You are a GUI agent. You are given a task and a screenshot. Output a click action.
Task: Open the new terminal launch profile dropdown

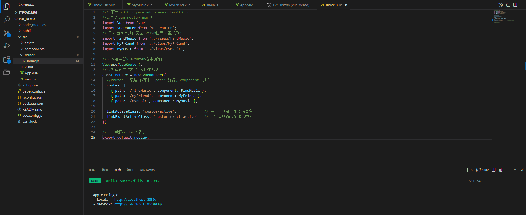472,170
